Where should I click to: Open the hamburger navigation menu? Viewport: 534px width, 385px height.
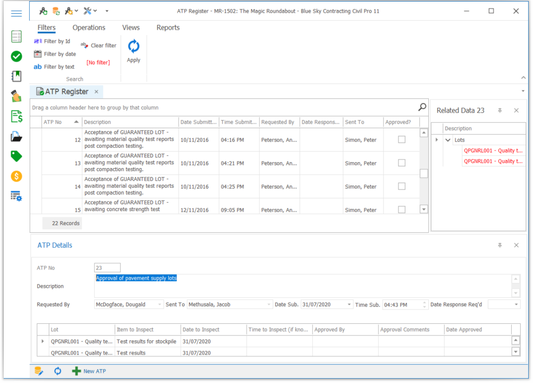click(x=16, y=14)
